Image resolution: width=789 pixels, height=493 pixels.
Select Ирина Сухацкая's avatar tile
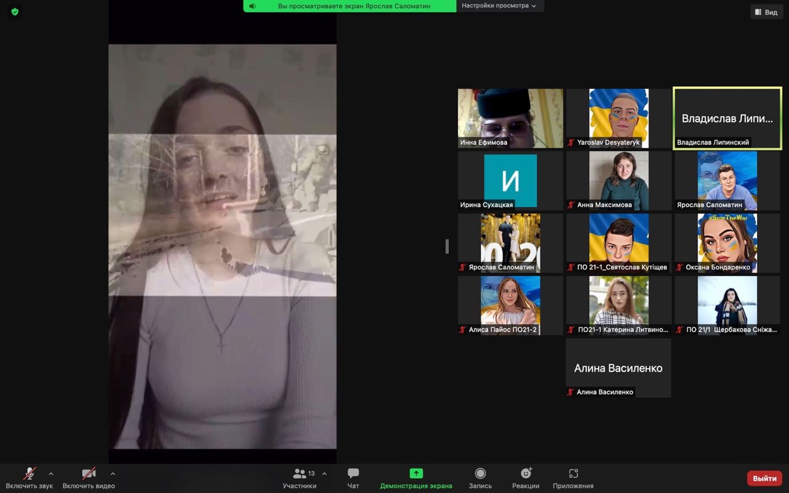click(510, 181)
